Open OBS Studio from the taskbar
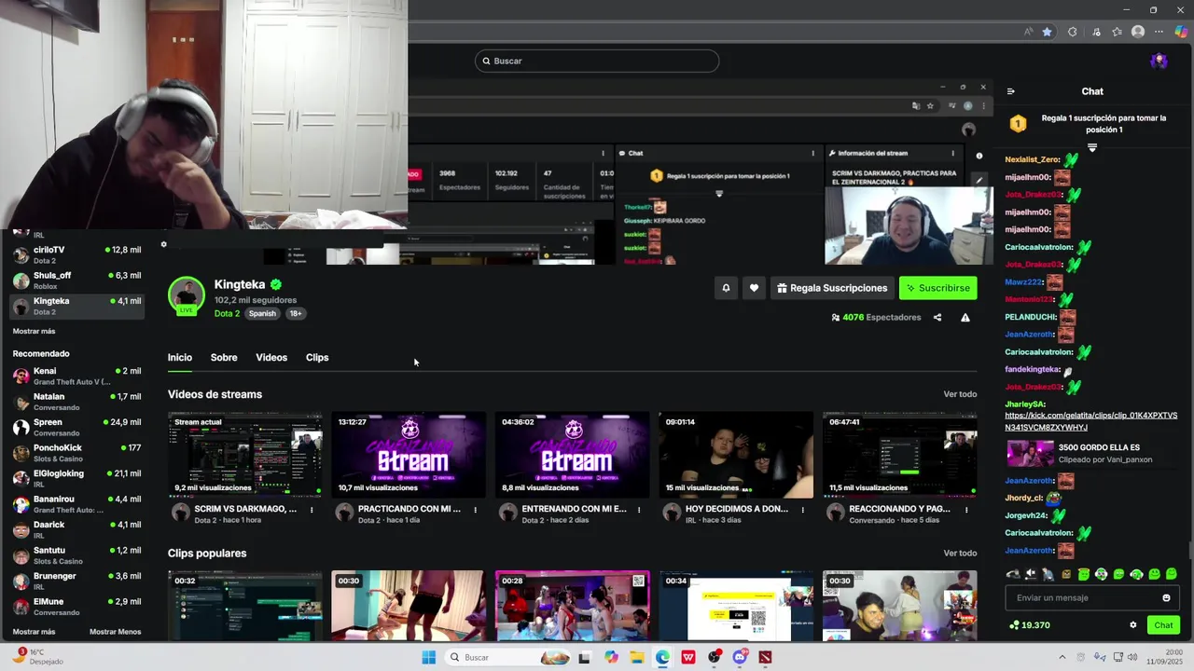1194x671 pixels. coord(714,657)
